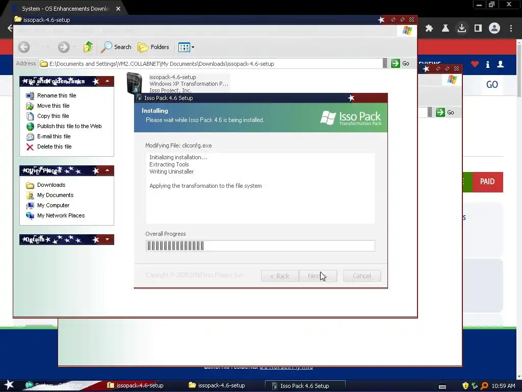
Task: Open the Chrome extensions puzzle icon
Action: (x=429, y=29)
